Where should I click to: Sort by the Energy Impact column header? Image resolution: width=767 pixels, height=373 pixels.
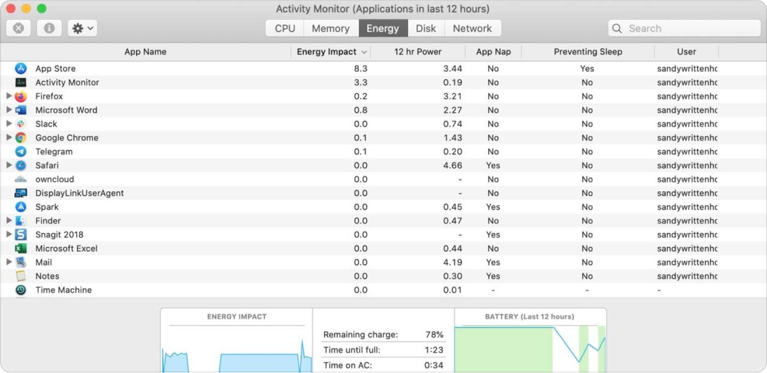pyautogui.click(x=331, y=52)
